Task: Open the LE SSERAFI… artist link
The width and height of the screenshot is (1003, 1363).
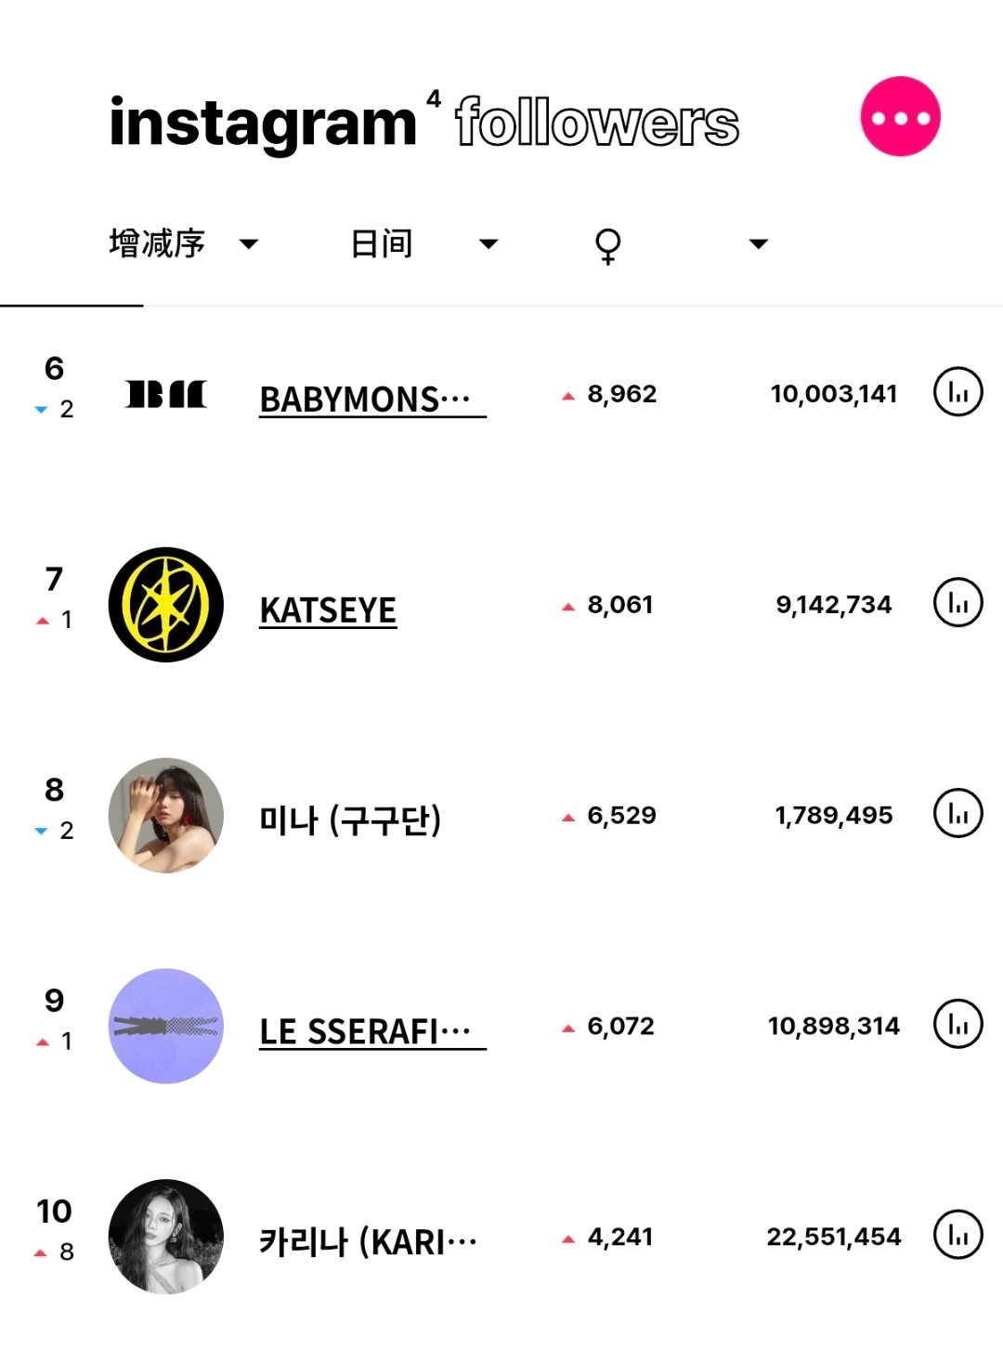Action: coord(372,1031)
